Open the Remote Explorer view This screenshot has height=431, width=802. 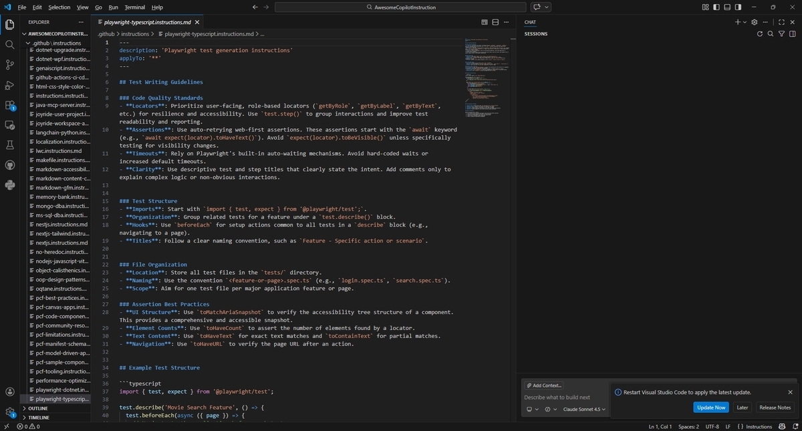click(9, 125)
